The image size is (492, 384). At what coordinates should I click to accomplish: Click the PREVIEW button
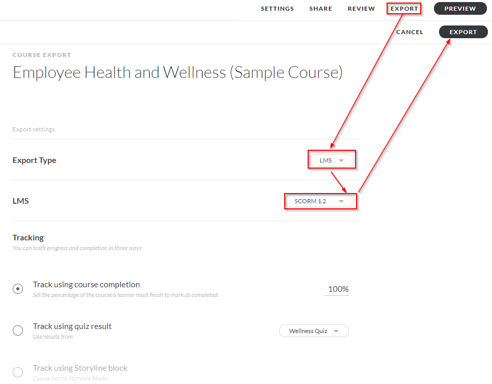[x=460, y=8]
